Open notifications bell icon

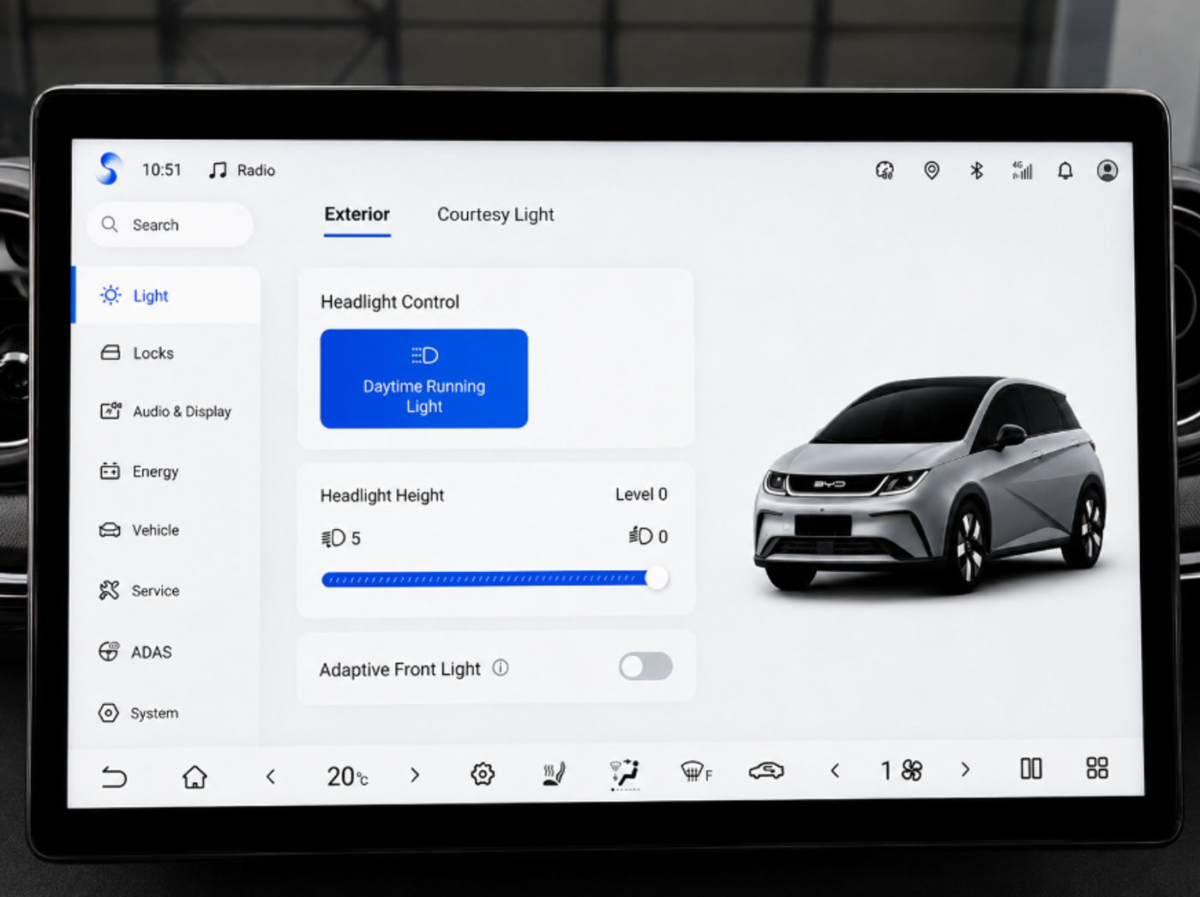[1065, 171]
